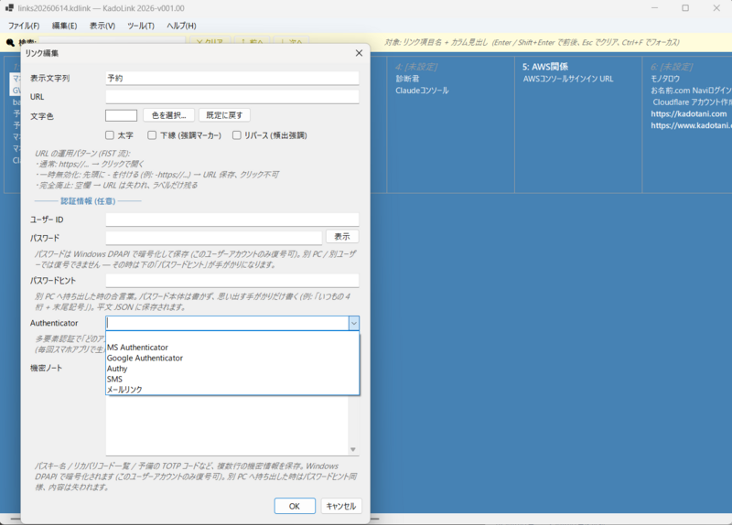
Task: Open AWSコンソールサインイン URL link
Action: 568,79
